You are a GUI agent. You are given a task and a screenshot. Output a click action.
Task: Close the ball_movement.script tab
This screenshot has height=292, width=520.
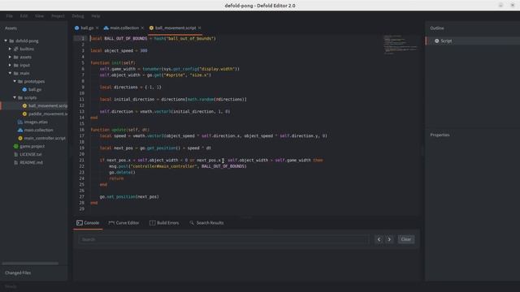(x=200, y=28)
